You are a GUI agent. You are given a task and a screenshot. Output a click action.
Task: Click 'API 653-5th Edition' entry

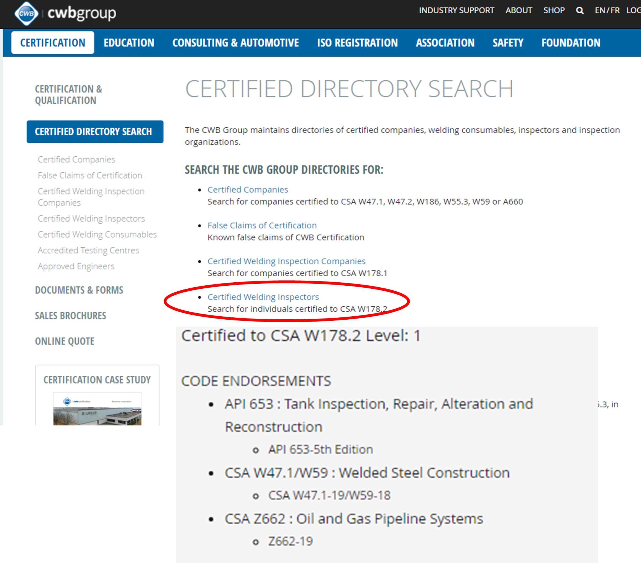(320, 449)
